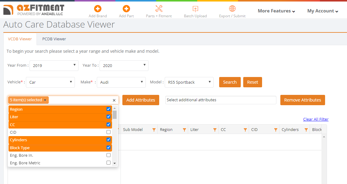This screenshot has height=184, width=347.
Task: Open the Model dropdown showing RS5 Sportback
Action: (189, 82)
